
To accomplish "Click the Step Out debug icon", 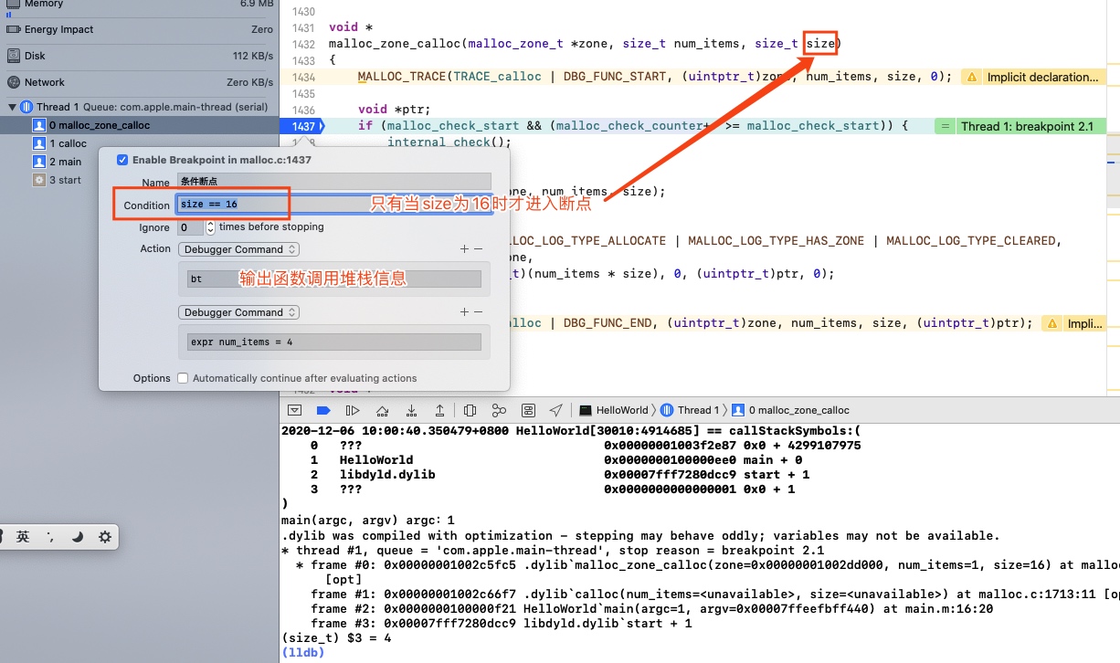I will [x=439, y=411].
